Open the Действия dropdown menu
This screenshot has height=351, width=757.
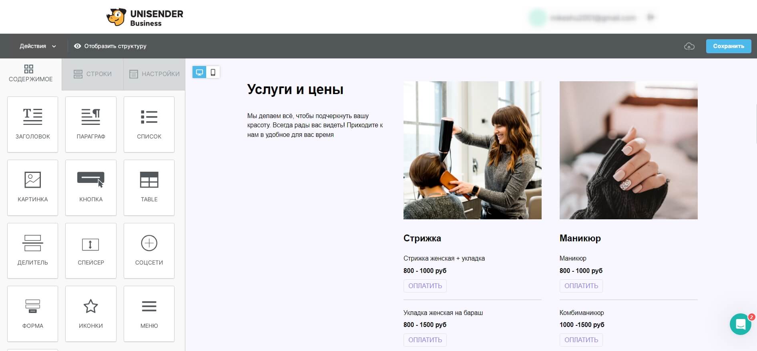click(x=38, y=46)
